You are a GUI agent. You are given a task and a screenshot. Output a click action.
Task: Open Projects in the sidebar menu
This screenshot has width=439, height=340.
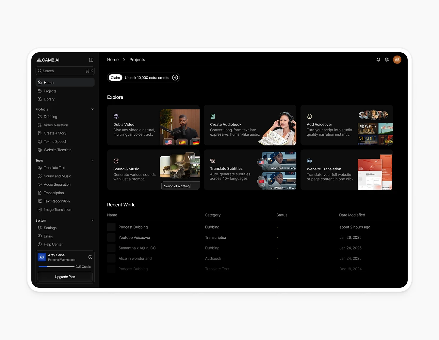(x=50, y=91)
